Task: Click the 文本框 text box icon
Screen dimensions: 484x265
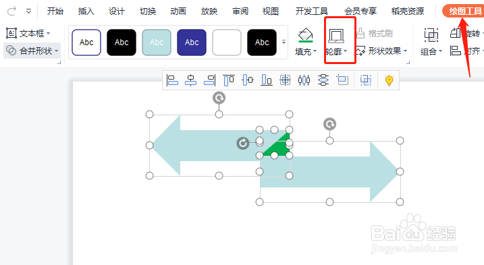Action: pos(11,33)
